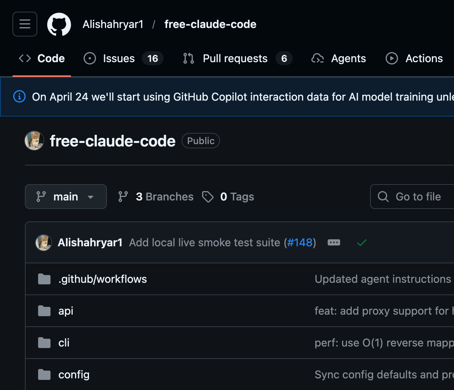Switch to the Agents tab
The width and height of the screenshot is (454, 390).
(x=339, y=58)
